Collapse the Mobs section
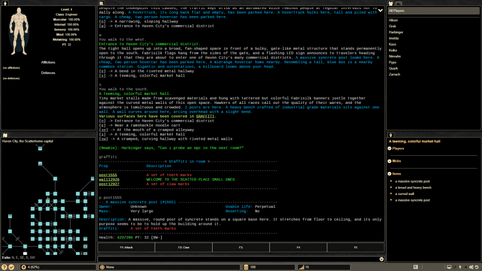 (389, 161)
